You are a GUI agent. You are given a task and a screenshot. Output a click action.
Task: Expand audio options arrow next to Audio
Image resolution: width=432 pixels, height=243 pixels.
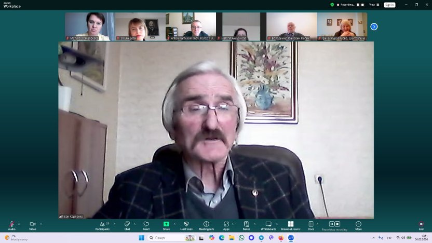(19, 224)
